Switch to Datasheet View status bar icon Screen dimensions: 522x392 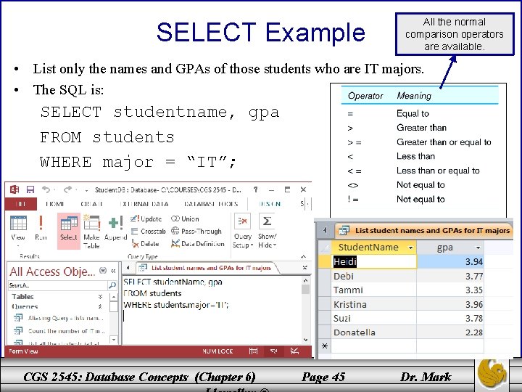point(253,351)
